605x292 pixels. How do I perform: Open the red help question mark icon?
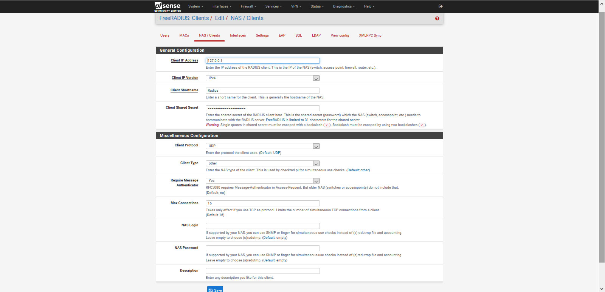437,18
